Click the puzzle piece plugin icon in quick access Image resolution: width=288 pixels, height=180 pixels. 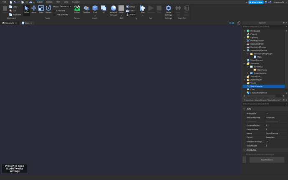[23, 2]
